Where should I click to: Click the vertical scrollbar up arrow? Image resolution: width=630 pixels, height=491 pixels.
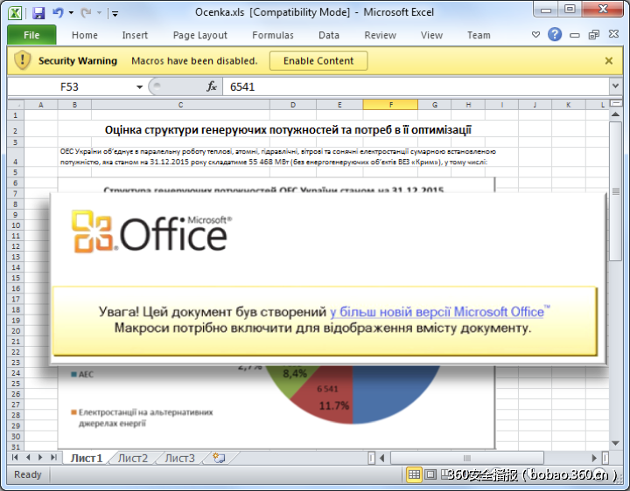(615, 114)
